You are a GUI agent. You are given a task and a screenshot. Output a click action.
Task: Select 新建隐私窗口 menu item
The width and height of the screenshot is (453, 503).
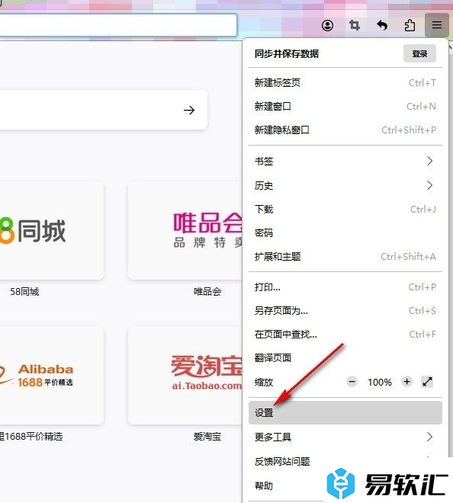(x=345, y=130)
